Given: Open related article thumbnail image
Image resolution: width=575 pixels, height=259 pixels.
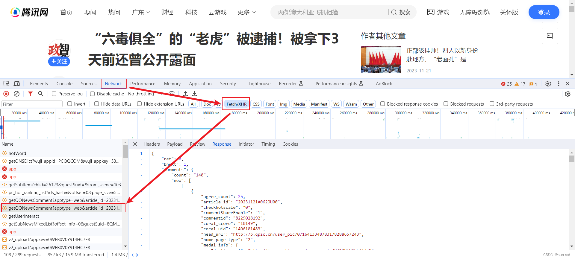Looking at the screenshot, I should click(x=381, y=60).
